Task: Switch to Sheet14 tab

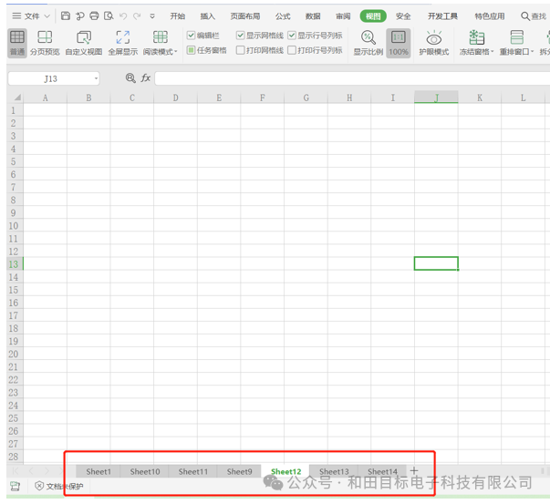Action: click(382, 471)
